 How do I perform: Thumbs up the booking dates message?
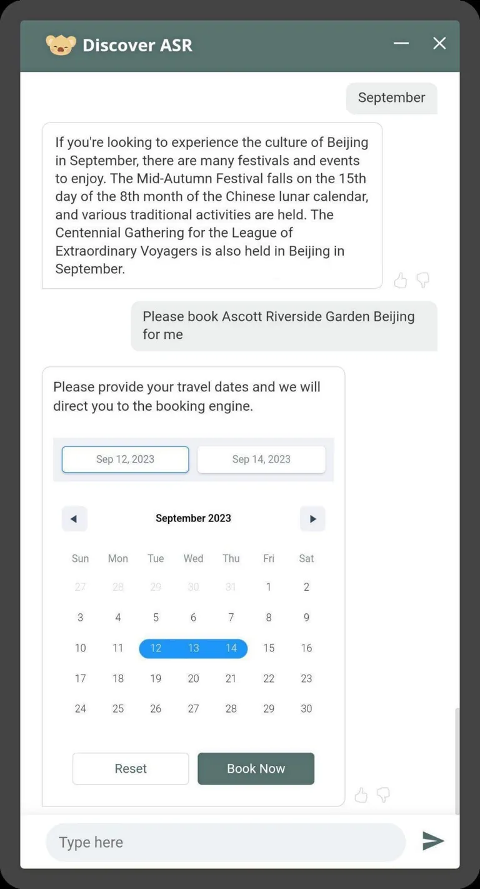(x=361, y=795)
